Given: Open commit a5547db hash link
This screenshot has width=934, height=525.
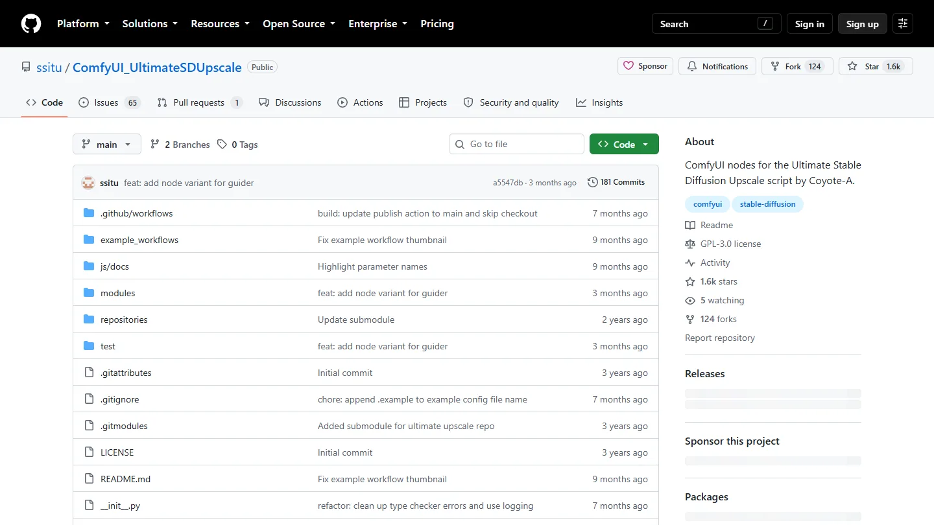Looking at the screenshot, I should pos(508,183).
